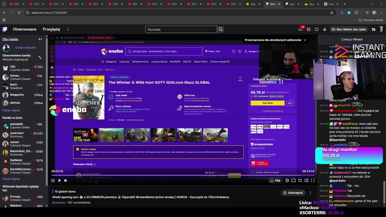Open the Twitch inbox icon
Image resolution: width=386 pixels, height=217 pixels.
(x=308, y=29)
